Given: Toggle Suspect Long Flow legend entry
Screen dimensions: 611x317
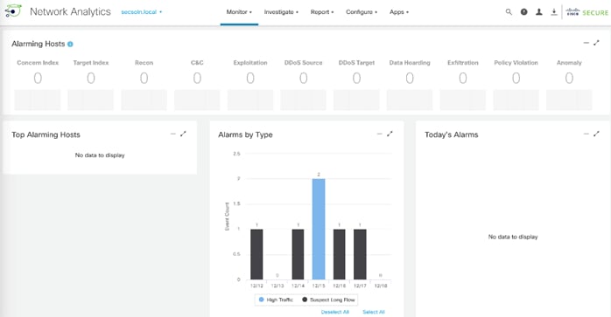Looking at the screenshot, I should pos(328,300).
